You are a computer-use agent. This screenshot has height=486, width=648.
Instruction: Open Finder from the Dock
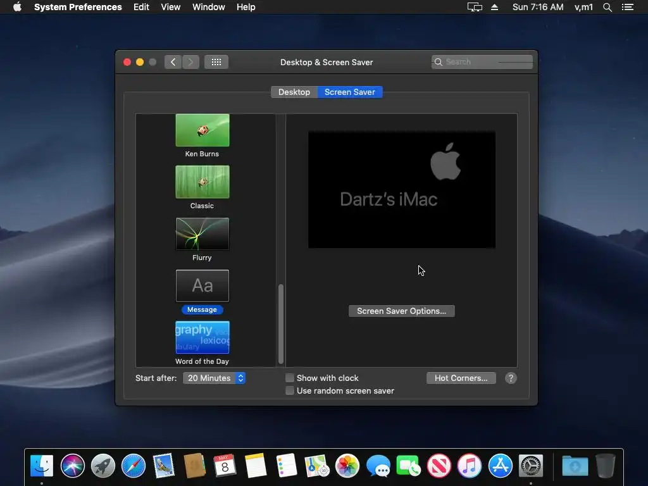(x=42, y=466)
